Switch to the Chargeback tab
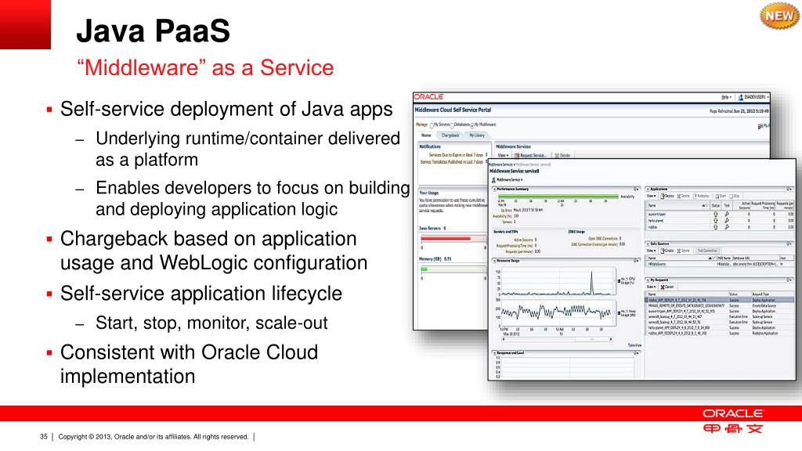The width and height of the screenshot is (802, 451). pos(450,135)
